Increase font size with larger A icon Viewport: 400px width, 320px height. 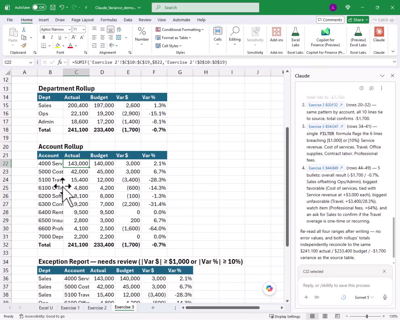74,37
